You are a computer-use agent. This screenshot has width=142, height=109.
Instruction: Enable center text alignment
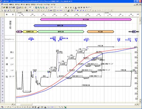81,7
